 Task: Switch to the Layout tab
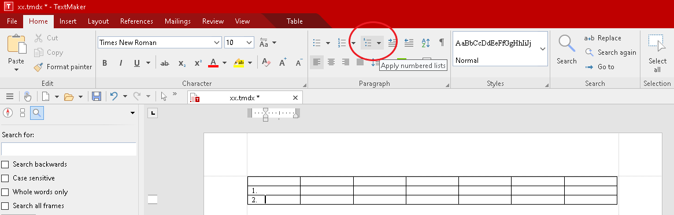98,21
